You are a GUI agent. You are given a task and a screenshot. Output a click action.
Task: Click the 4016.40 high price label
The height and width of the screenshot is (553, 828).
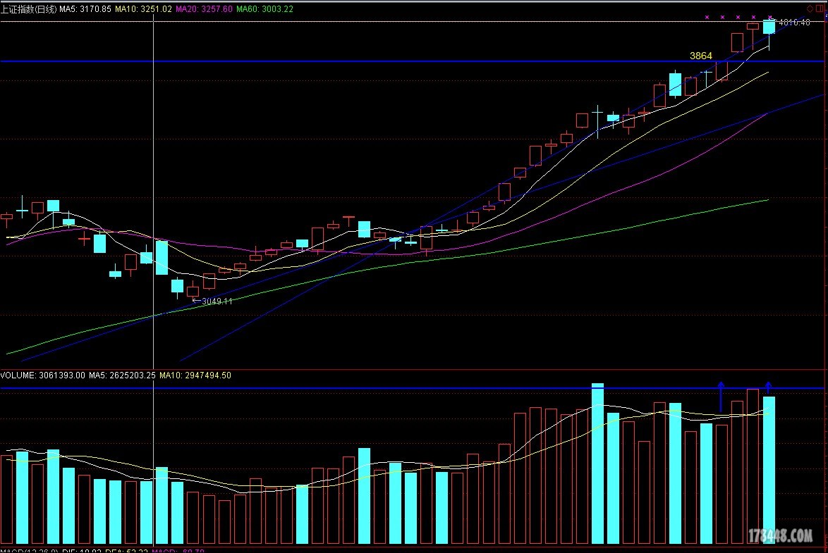click(794, 22)
